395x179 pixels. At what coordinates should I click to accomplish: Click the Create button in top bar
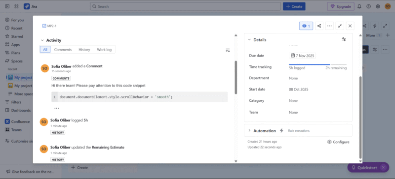coord(294,6)
